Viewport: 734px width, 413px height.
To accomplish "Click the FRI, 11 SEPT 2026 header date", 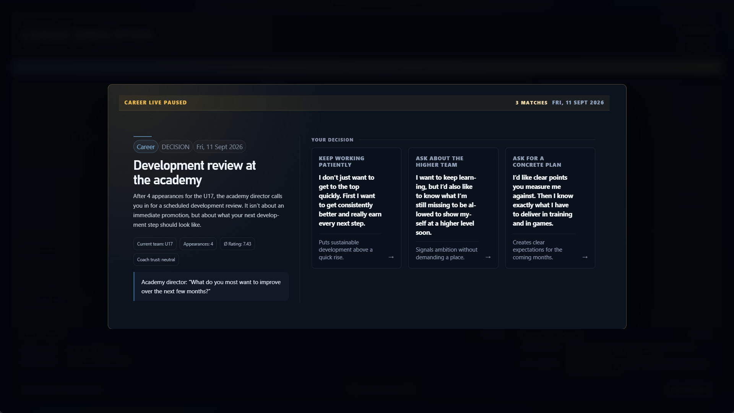I will tap(578, 102).
